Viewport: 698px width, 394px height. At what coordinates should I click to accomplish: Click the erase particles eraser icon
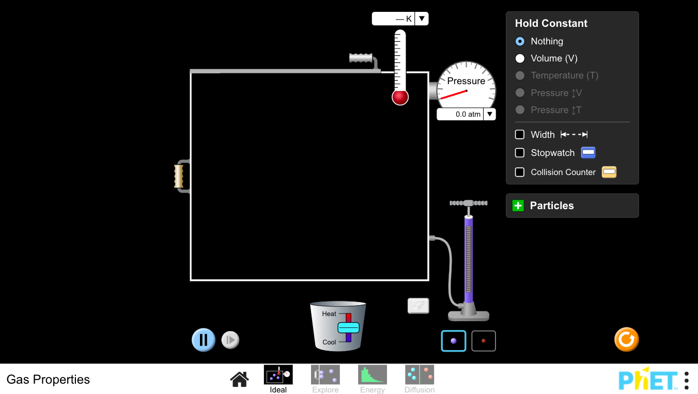coord(418,306)
